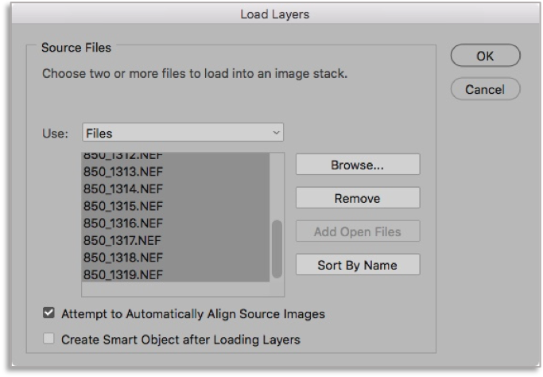Screen dimensions: 543x377
Task: Highlight 850_1318.NEF in the list
Action: click(x=122, y=258)
